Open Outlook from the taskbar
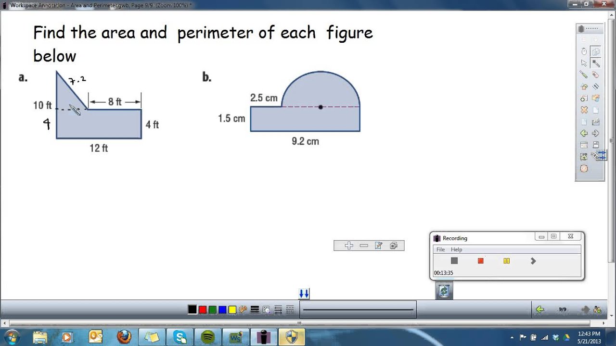 (x=96, y=337)
